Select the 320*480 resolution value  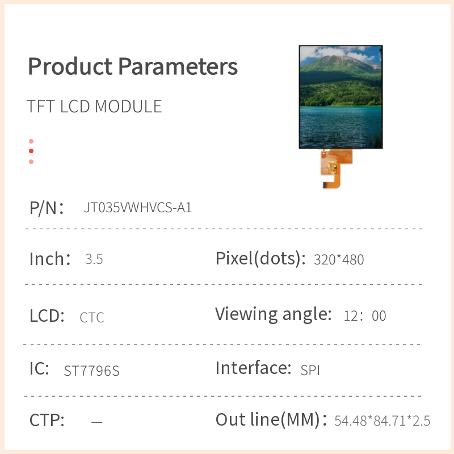point(339,260)
